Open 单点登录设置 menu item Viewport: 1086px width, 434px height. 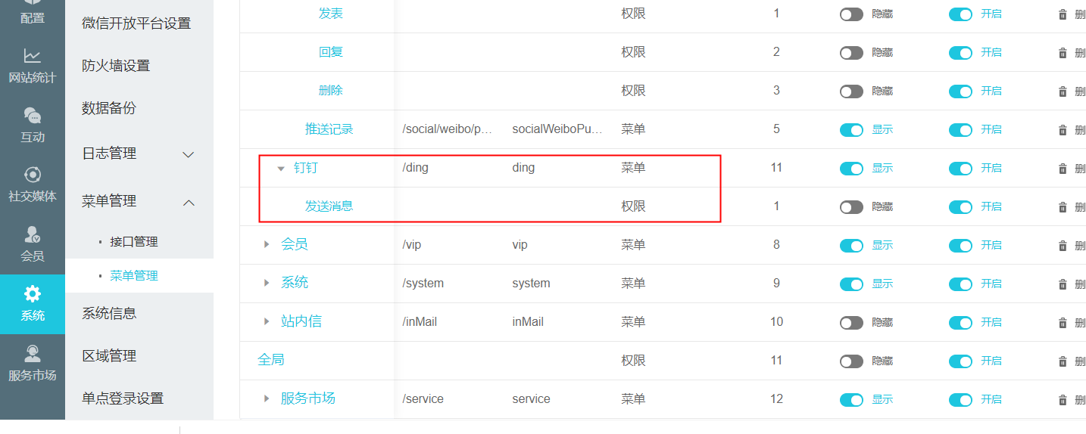(123, 398)
